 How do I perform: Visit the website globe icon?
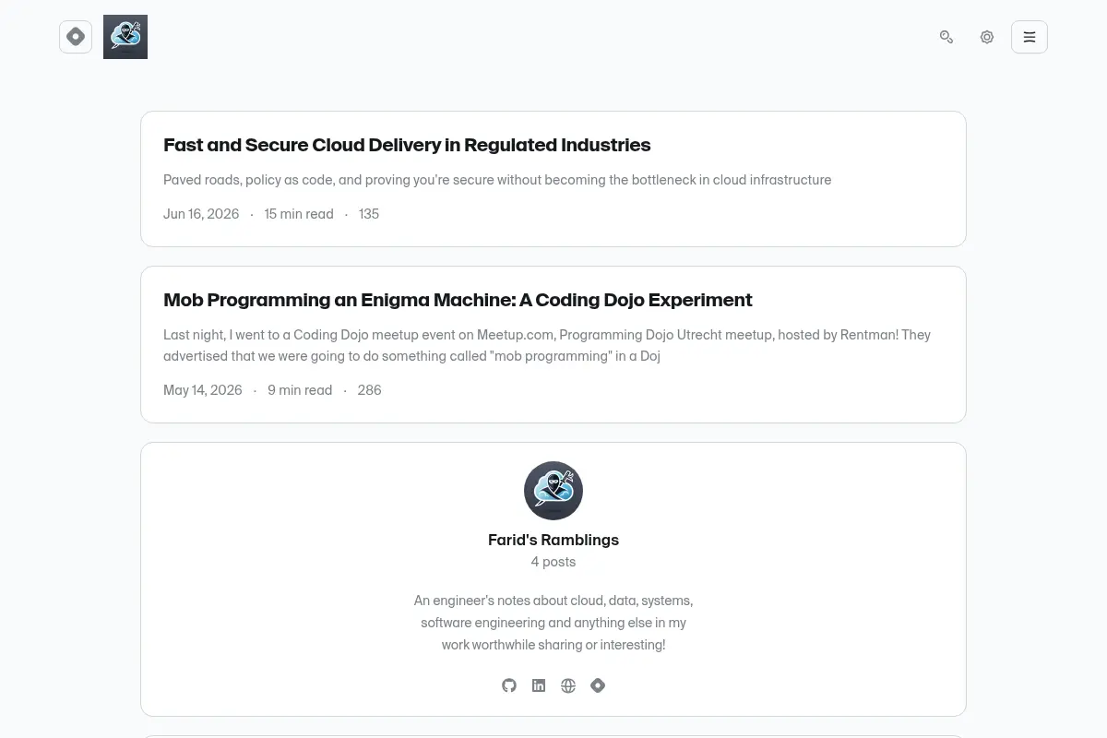coord(568,685)
